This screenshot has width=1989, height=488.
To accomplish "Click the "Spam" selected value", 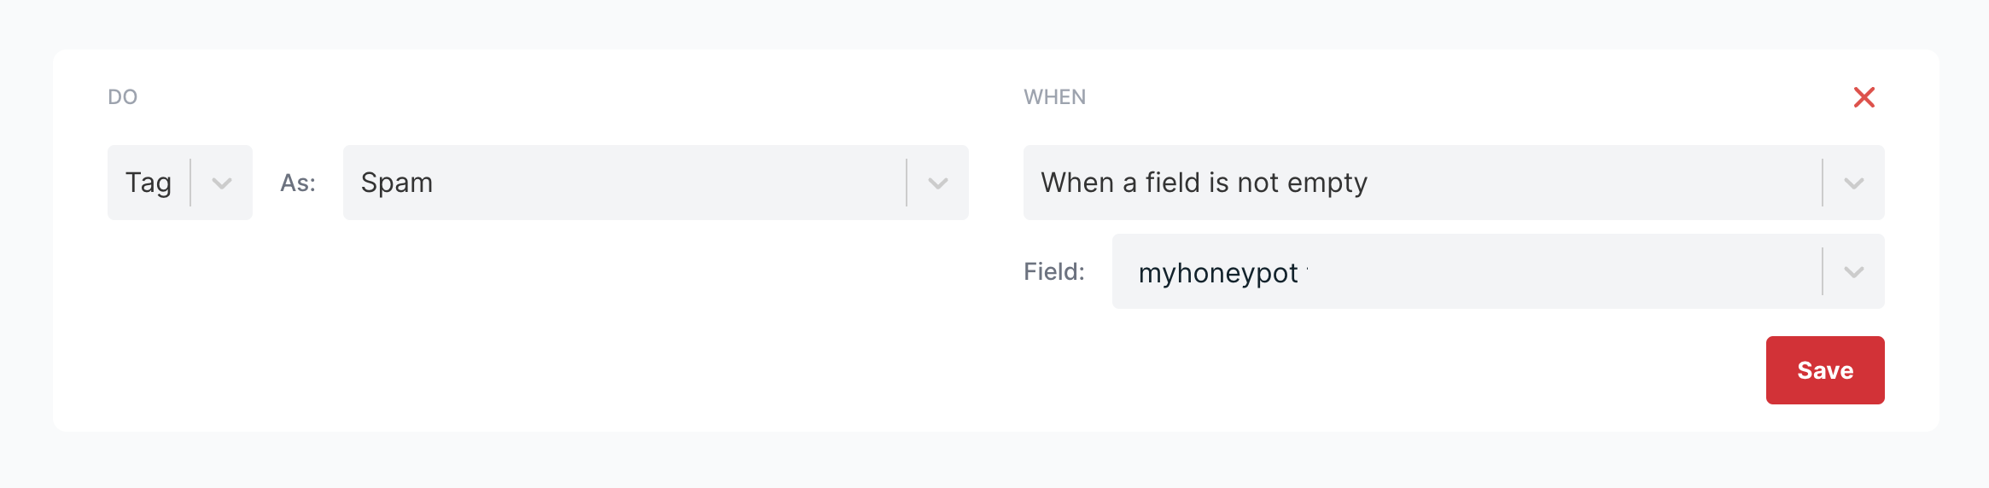I will pos(397,183).
